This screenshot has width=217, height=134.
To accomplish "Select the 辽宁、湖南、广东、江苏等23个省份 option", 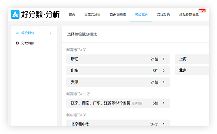I will click(100, 103).
